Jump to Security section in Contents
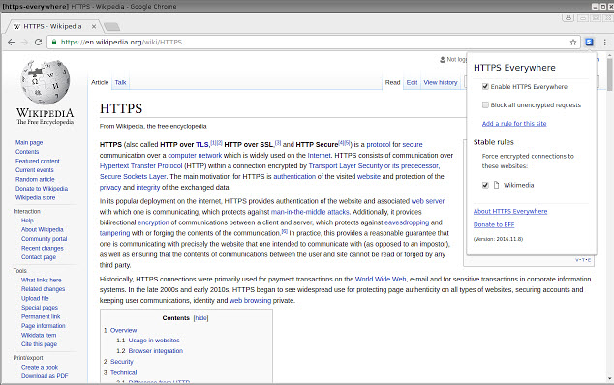This screenshot has height=385, width=614. pyautogui.click(x=122, y=362)
